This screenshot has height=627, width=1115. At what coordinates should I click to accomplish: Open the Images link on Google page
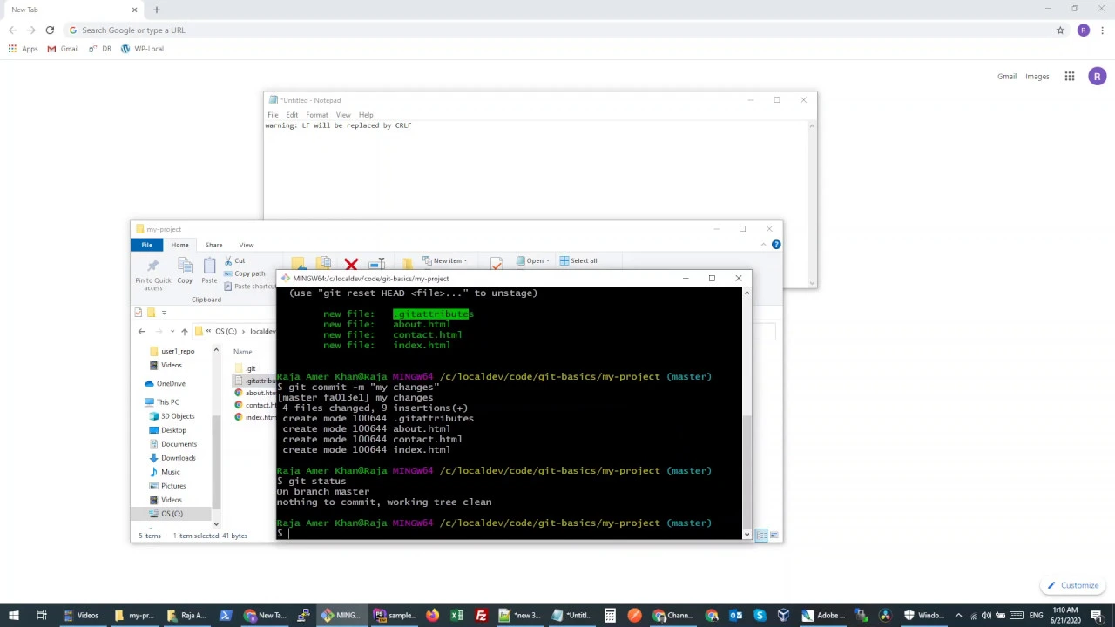[1037, 77]
